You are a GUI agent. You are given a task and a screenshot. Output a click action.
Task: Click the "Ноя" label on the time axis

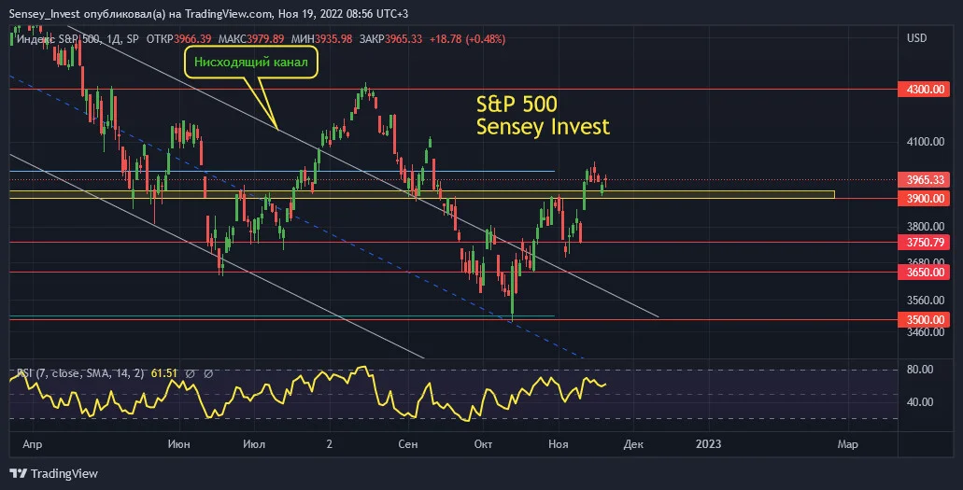point(559,444)
